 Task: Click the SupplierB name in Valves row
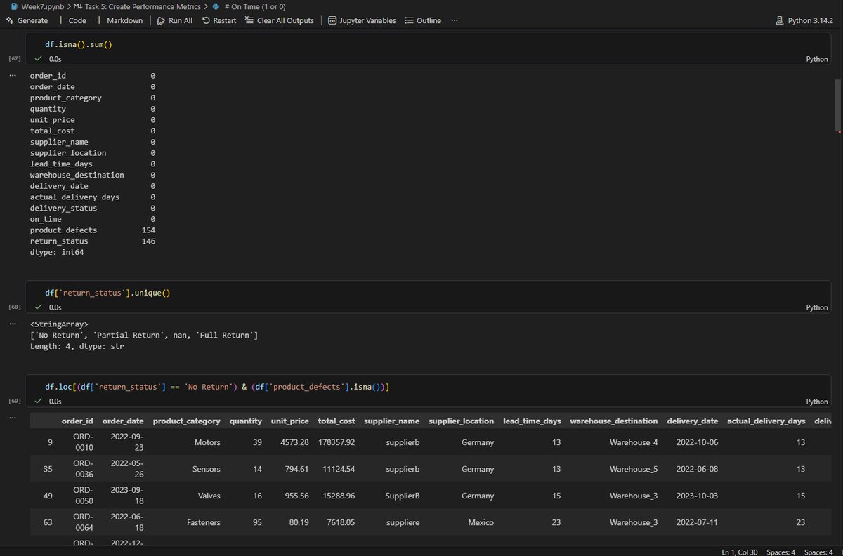click(403, 496)
